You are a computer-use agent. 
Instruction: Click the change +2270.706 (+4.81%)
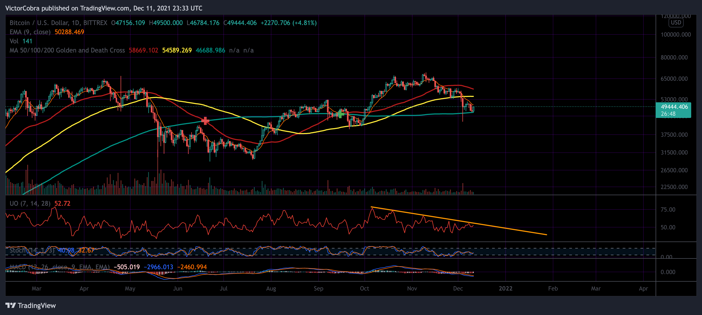tap(289, 23)
